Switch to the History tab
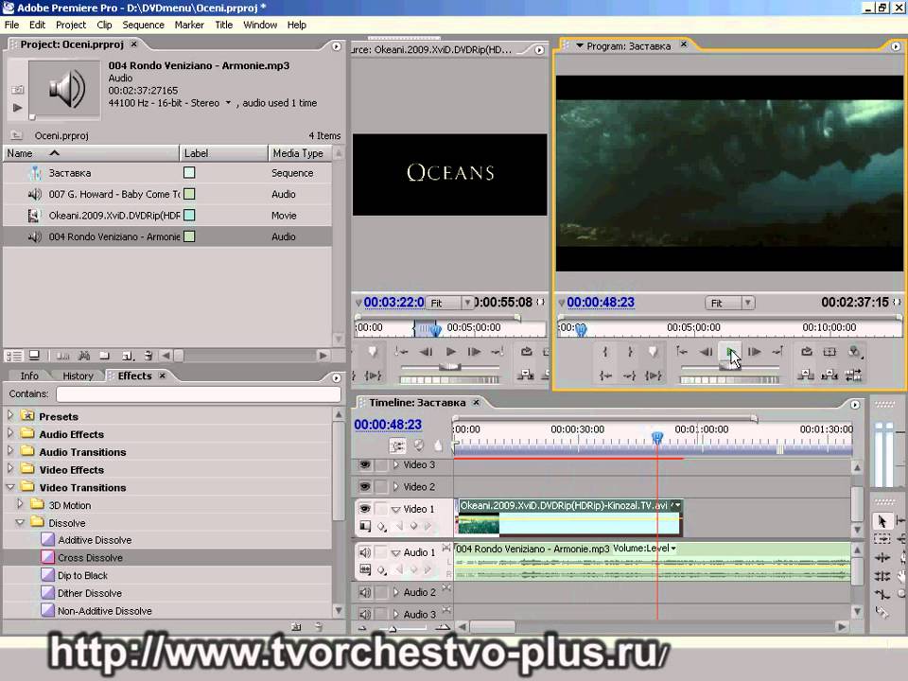This screenshot has height=681, width=908. point(78,375)
